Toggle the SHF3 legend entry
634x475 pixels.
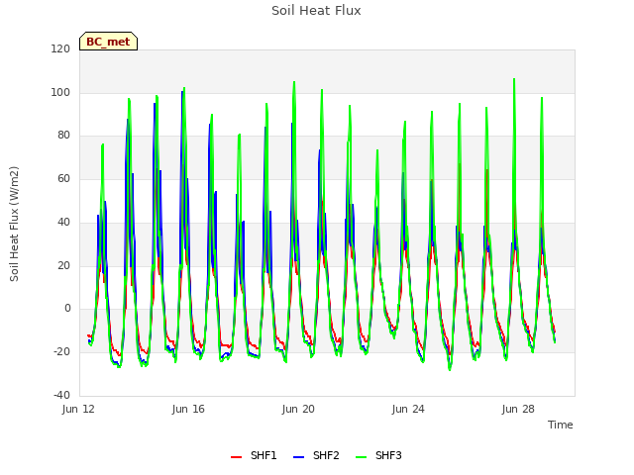(378, 455)
